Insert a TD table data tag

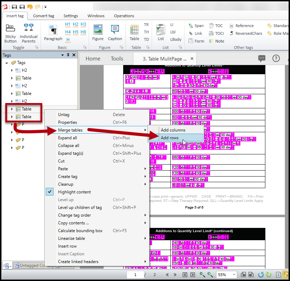tap(146, 39)
